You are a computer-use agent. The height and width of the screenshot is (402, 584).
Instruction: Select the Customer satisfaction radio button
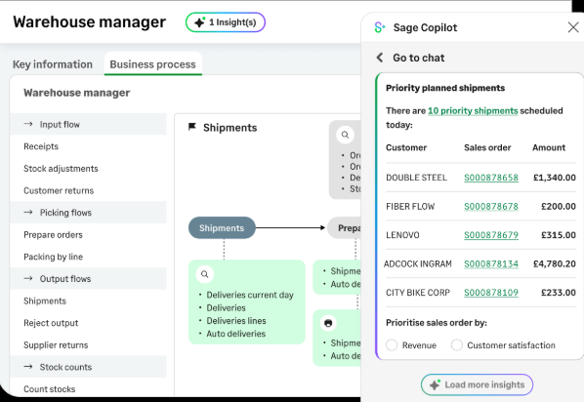point(457,345)
